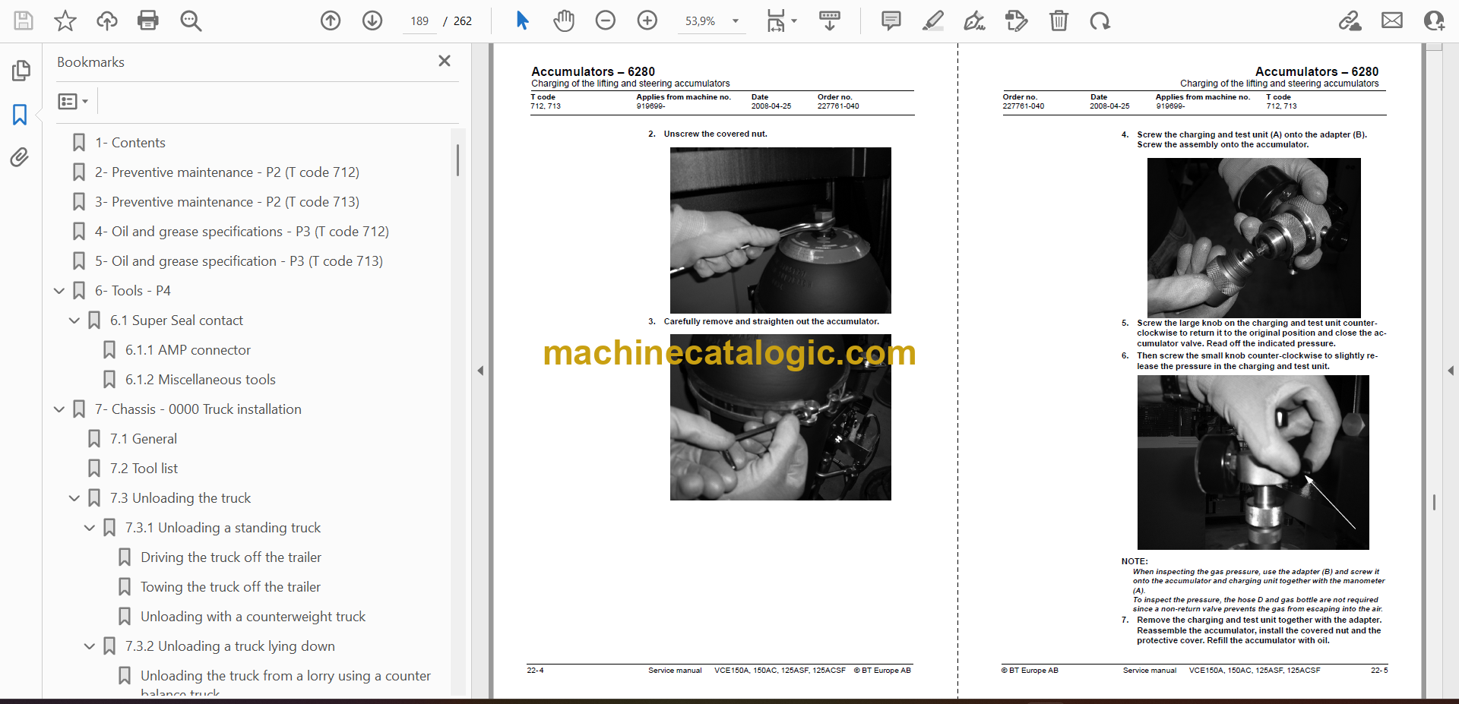
Task: Open the Page Thumbnails panel
Action: (x=21, y=71)
